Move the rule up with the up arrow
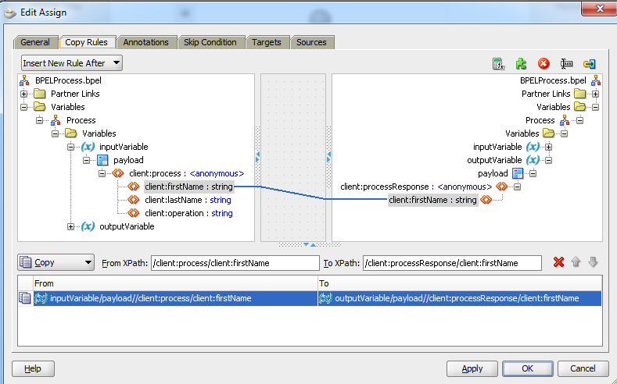Viewport: 617px width, 384px height. 576,262
